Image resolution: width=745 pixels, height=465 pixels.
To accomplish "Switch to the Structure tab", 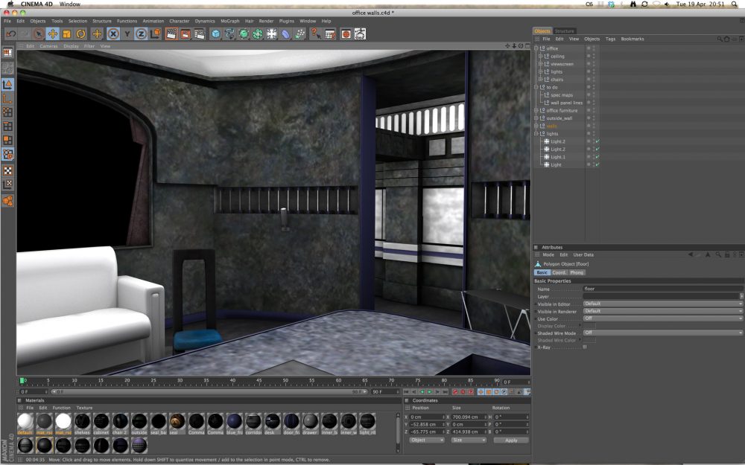I will click(x=564, y=31).
